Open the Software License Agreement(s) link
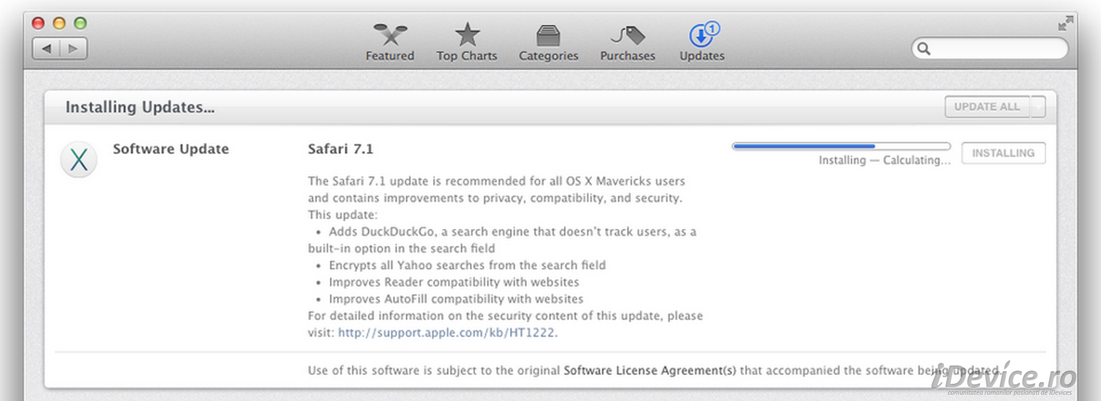Screen dimensions: 1101x401 pos(650,371)
